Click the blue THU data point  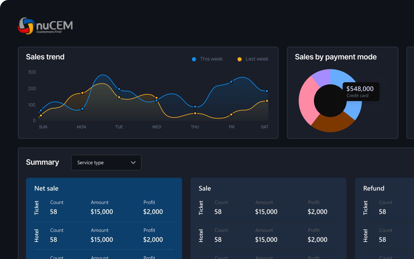[195, 107]
